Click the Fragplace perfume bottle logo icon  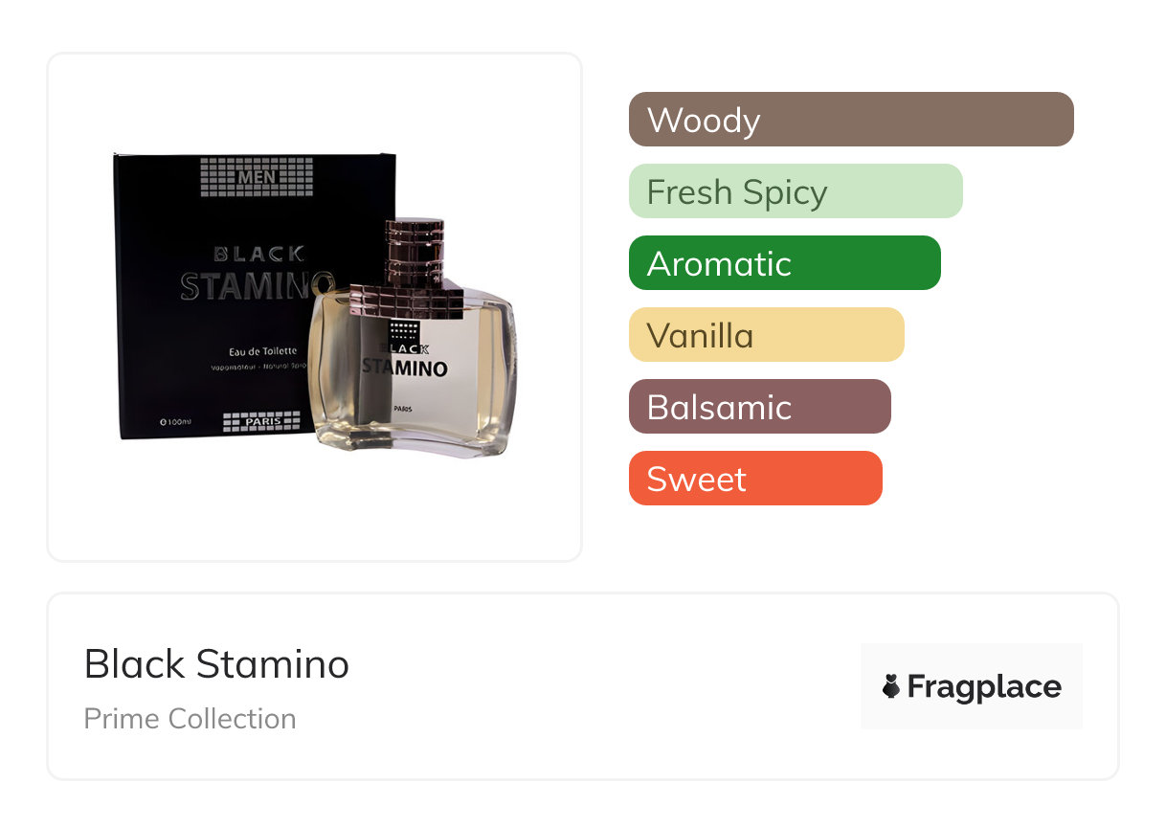(x=891, y=686)
